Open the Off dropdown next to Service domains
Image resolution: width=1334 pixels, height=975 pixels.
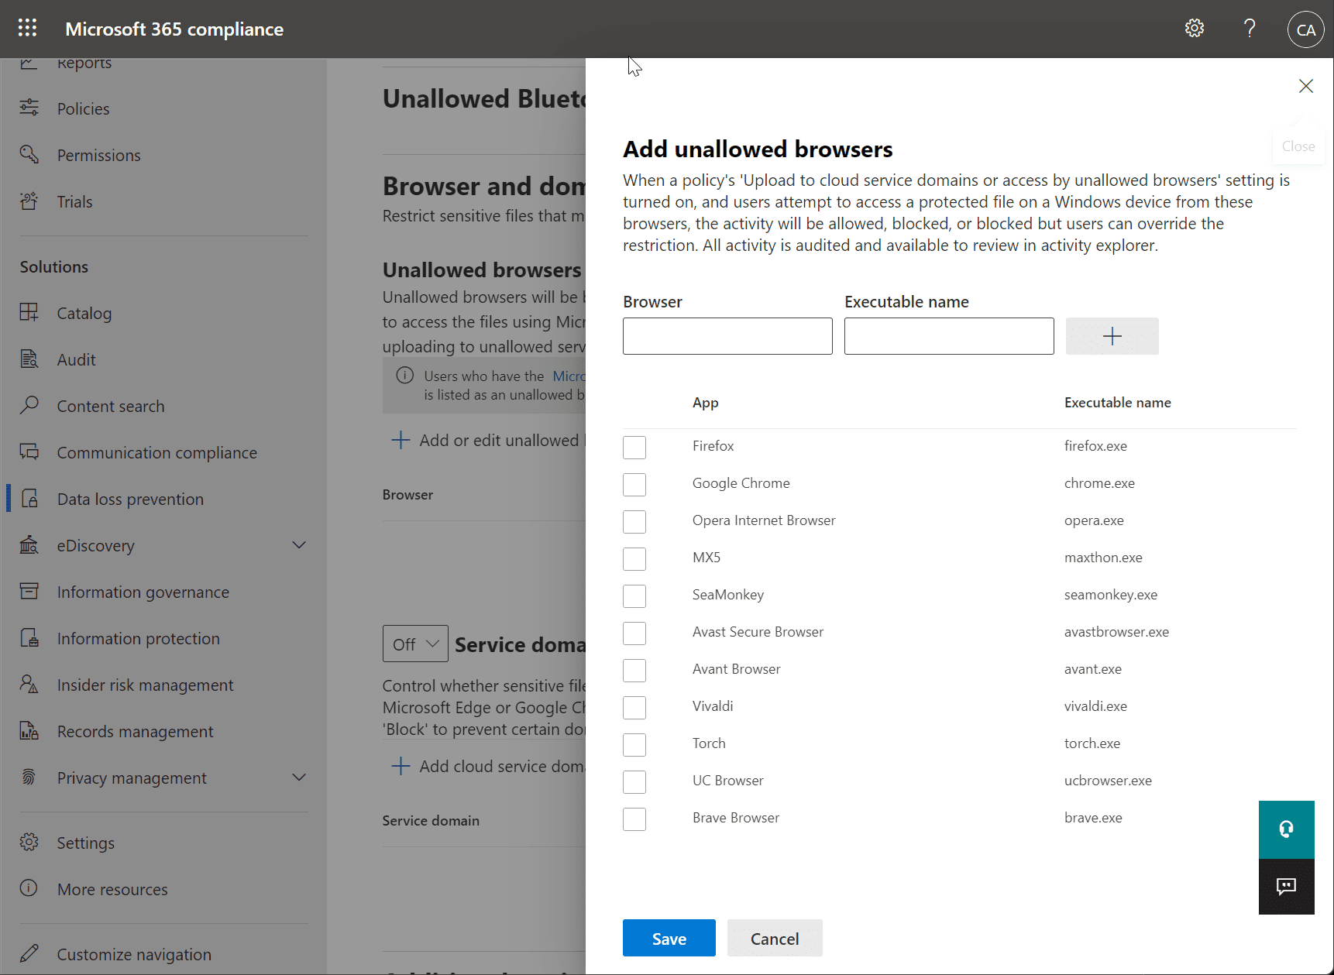coord(414,644)
